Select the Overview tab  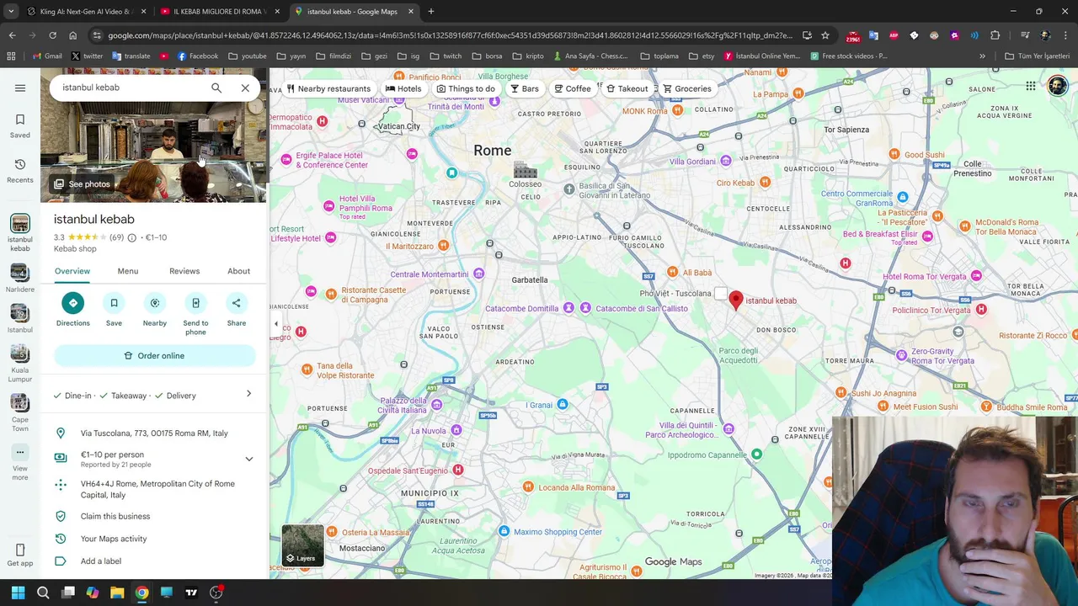pyautogui.click(x=72, y=271)
